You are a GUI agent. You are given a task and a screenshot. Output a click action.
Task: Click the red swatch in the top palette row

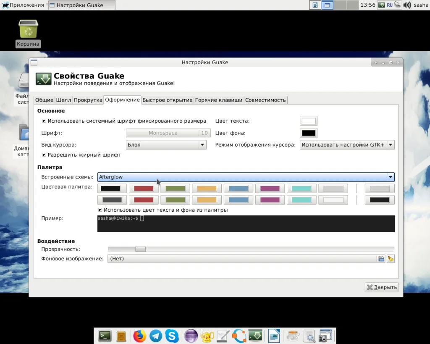coord(144,189)
